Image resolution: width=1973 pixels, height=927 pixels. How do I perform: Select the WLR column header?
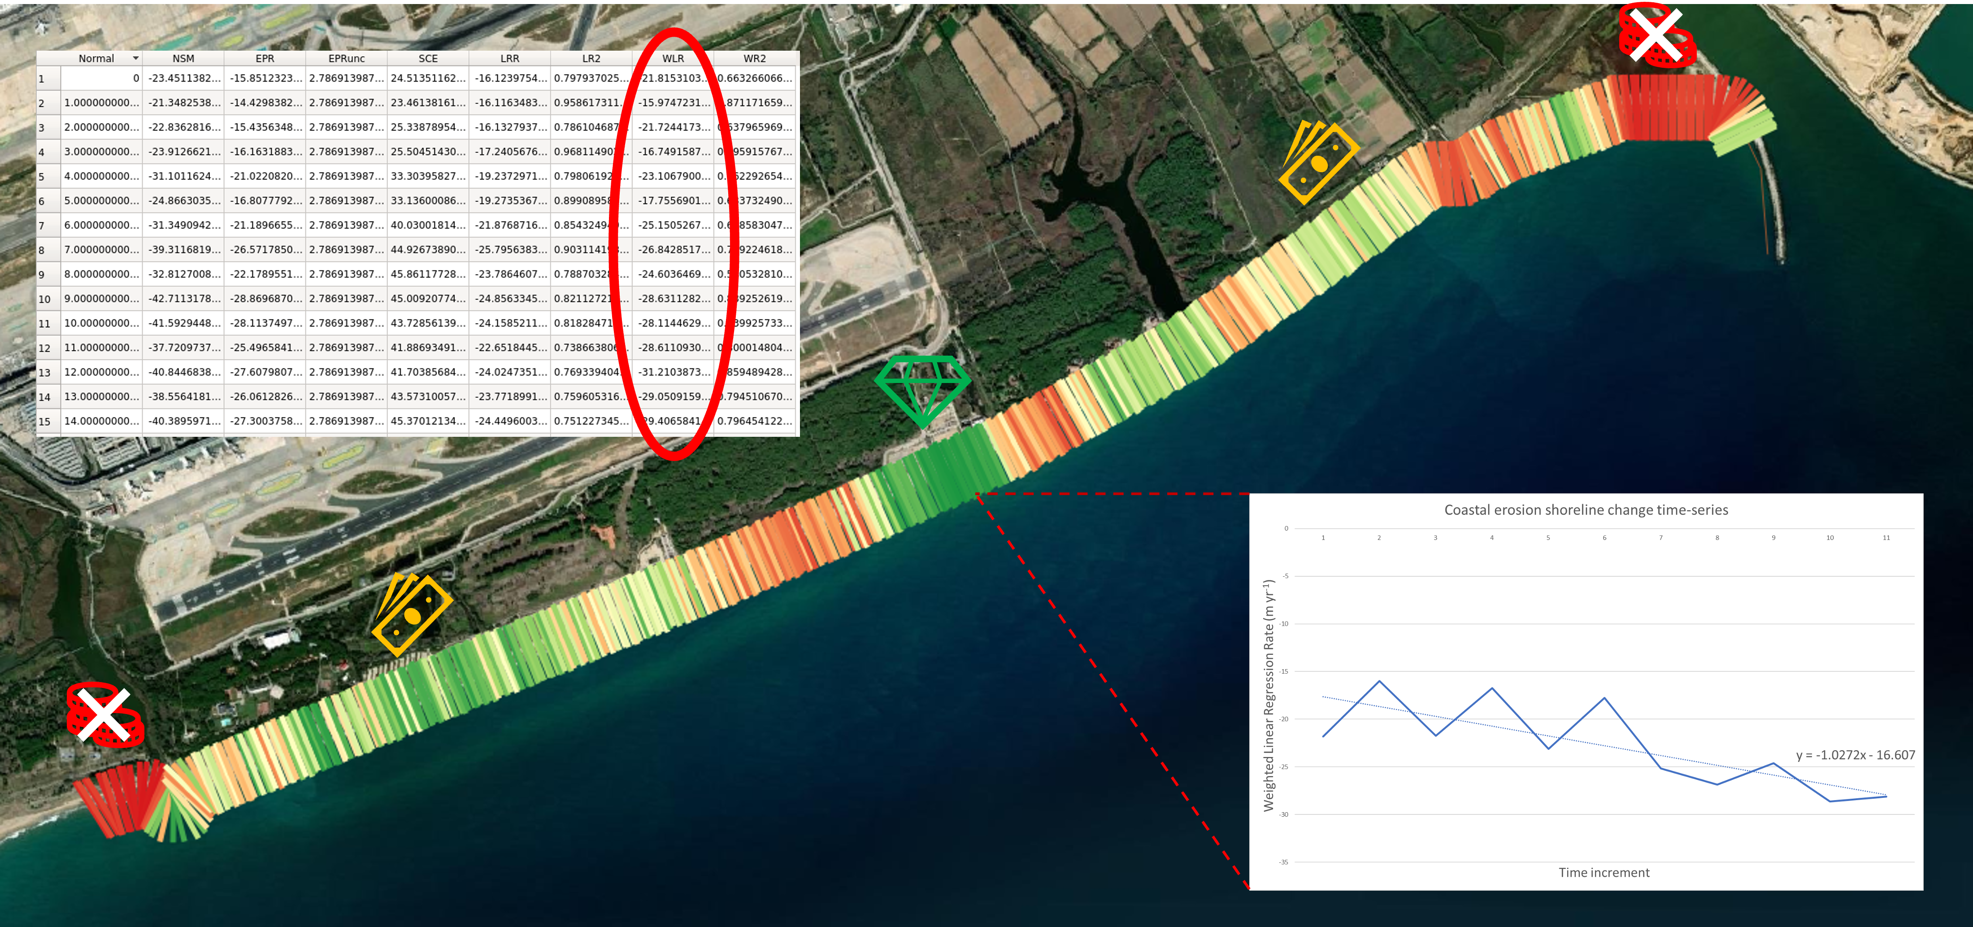(673, 58)
